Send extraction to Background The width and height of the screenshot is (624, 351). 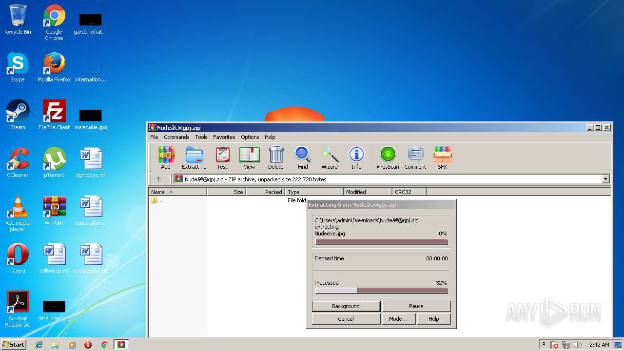coord(346,306)
